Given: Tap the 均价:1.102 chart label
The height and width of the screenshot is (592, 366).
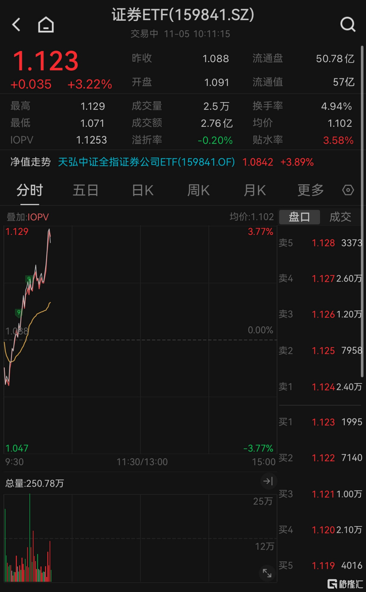Looking at the screenshot, I should point(252,217).
